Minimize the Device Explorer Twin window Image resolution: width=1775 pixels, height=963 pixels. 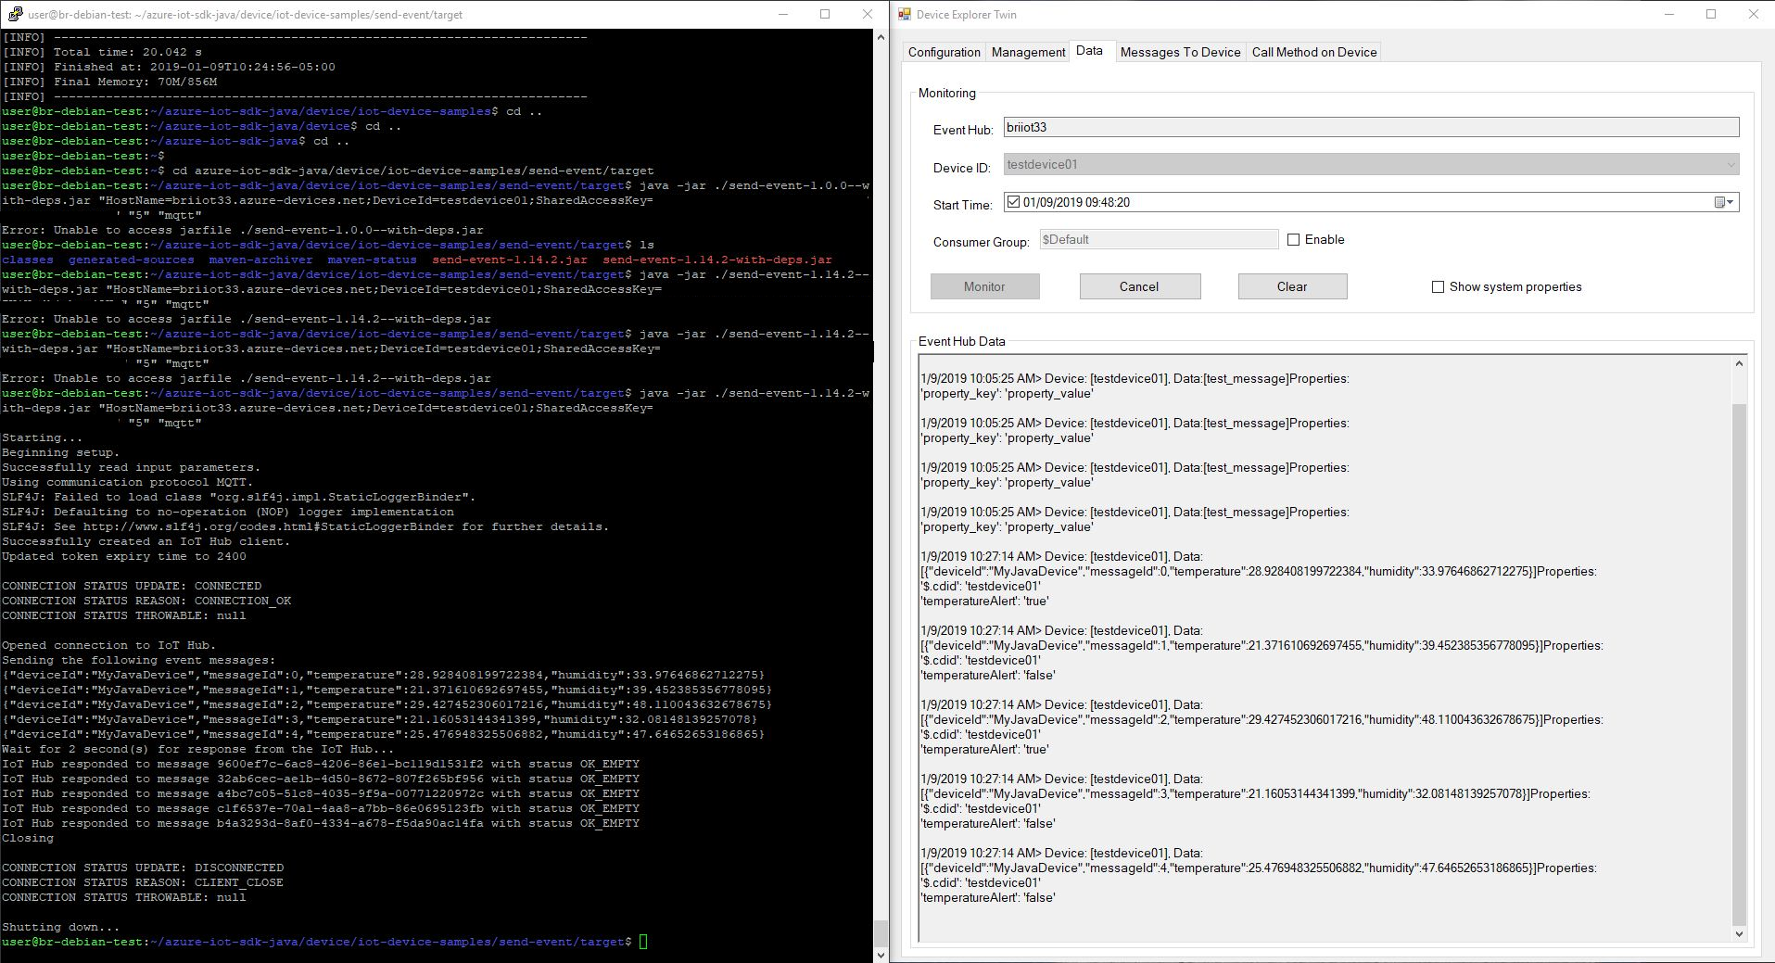click(1669, 14)
